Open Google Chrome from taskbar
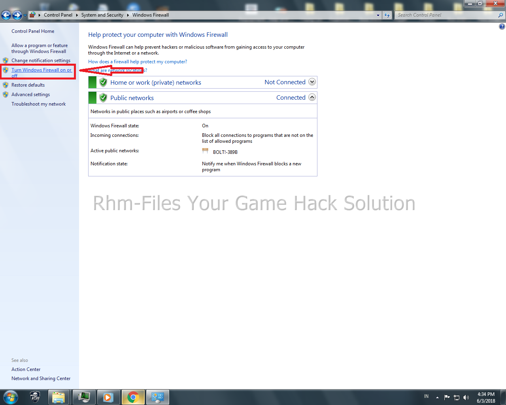The width and height of the screenshot is (506, 405). point(133,397)
